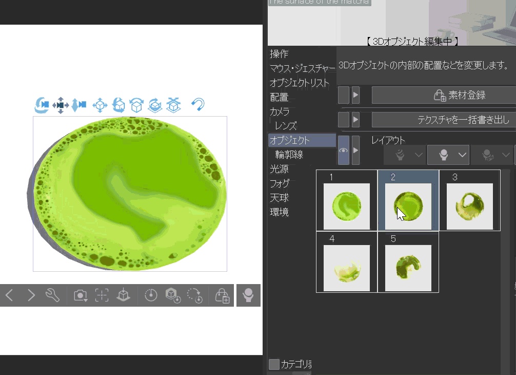Reset model scale cube icon
Image resolution: width=516 pixels, height=375 pixels.
point(173,295)
